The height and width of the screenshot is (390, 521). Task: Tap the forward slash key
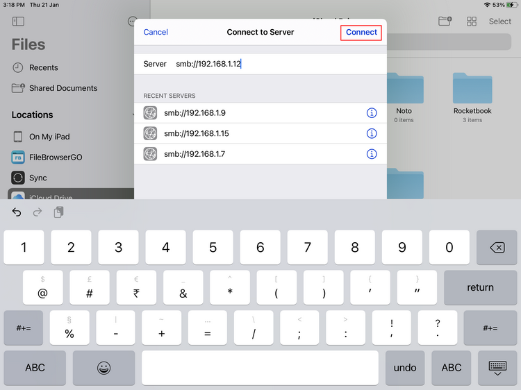254,328
